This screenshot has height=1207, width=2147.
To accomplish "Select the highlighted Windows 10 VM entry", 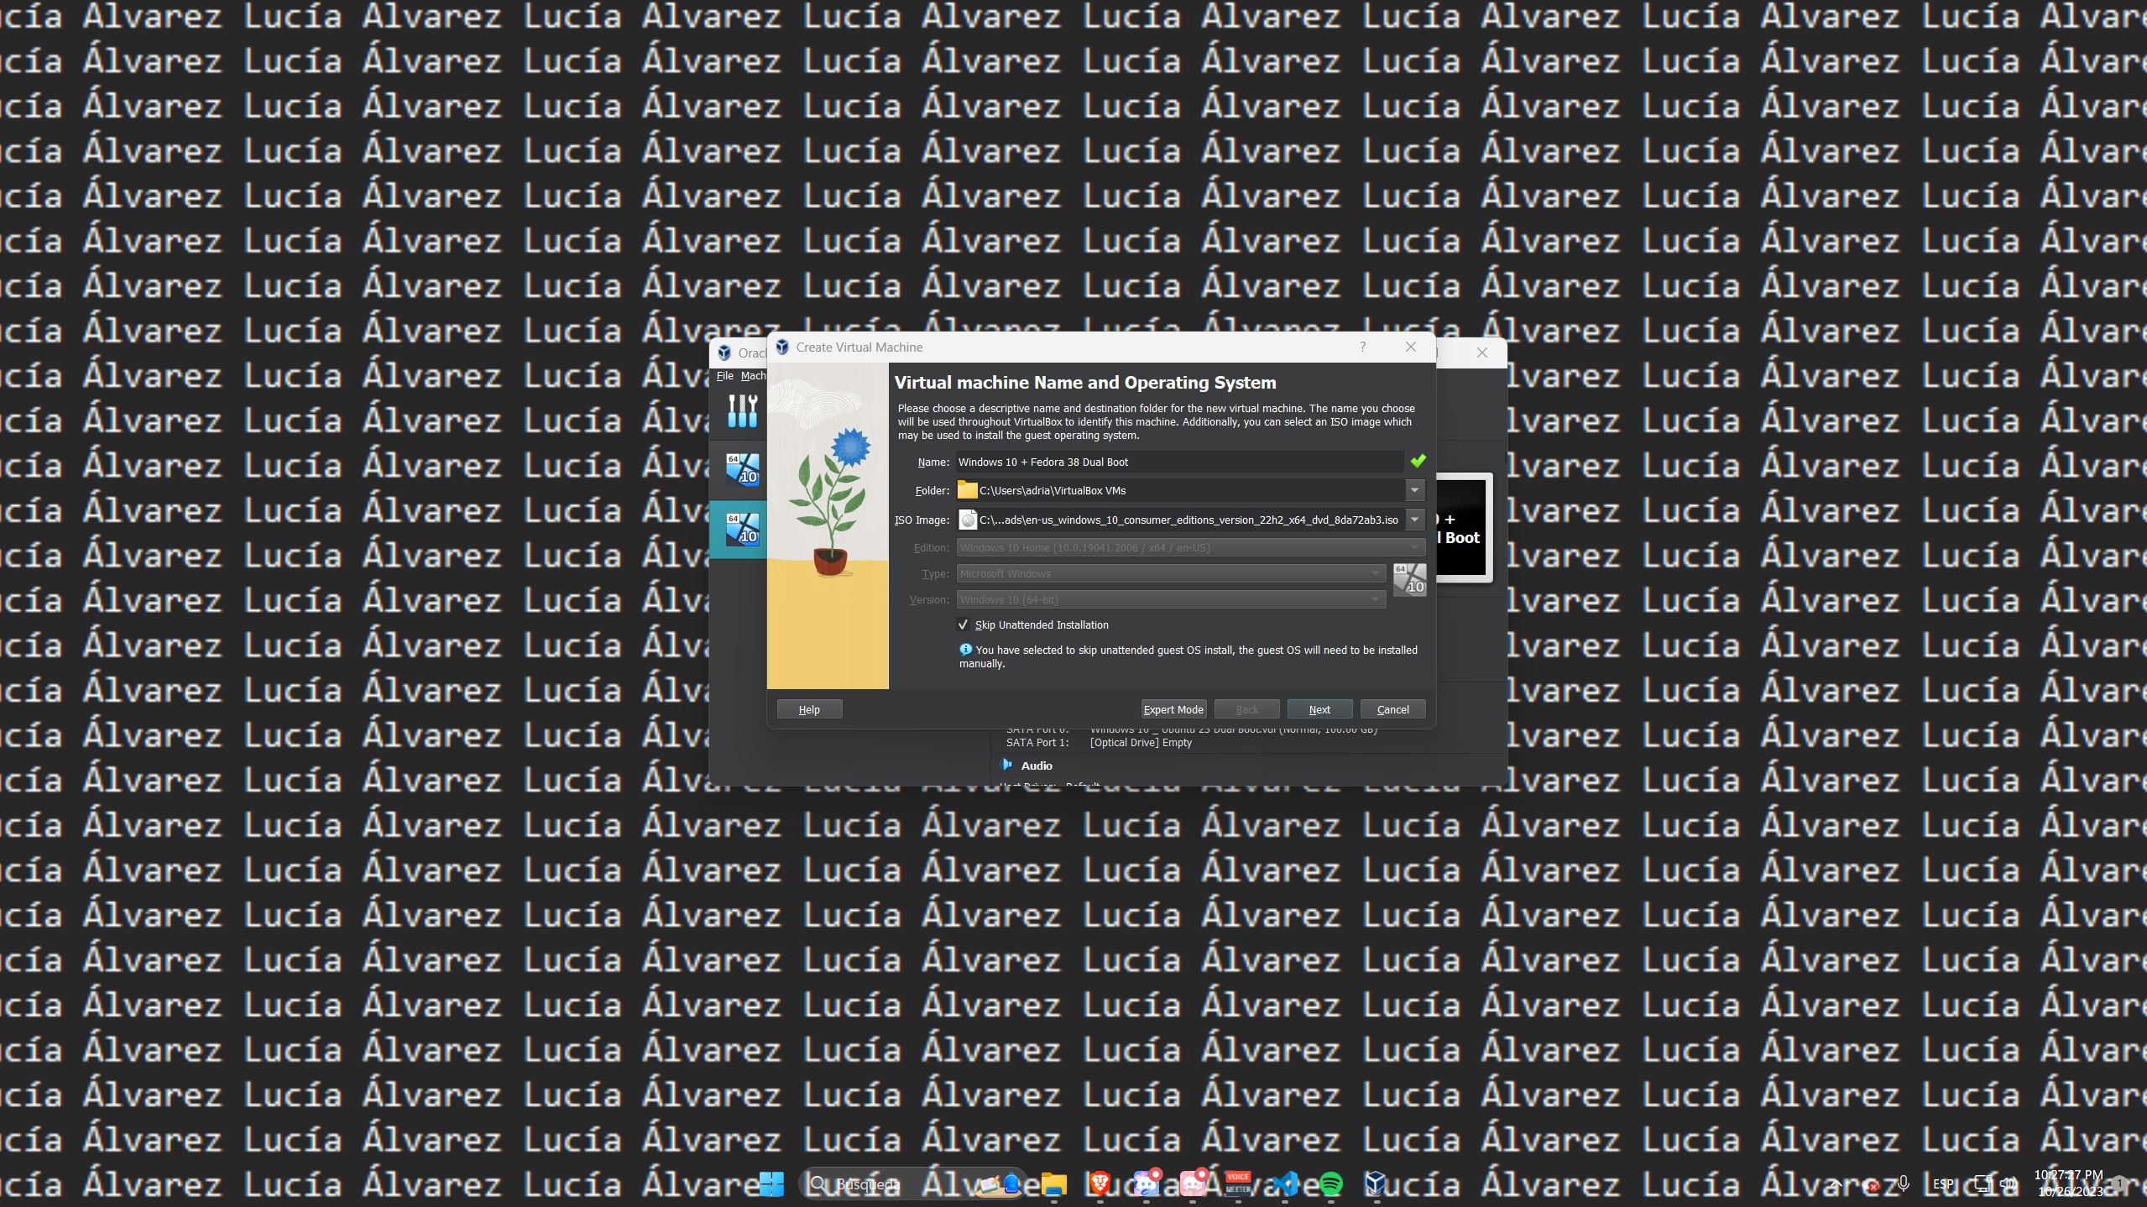I will pyautogui.click(x=742, y=530).
